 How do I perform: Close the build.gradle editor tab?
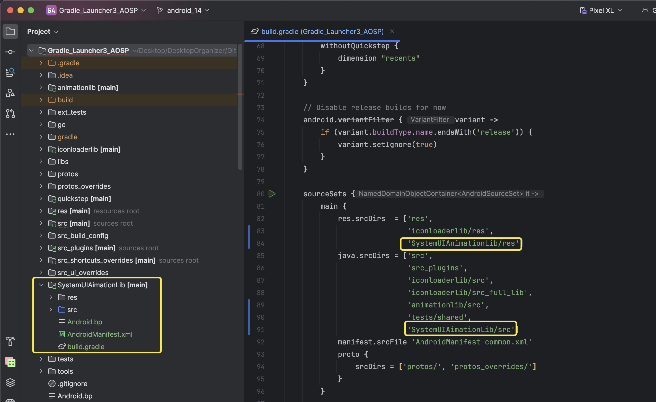click(x=392, y=31)
